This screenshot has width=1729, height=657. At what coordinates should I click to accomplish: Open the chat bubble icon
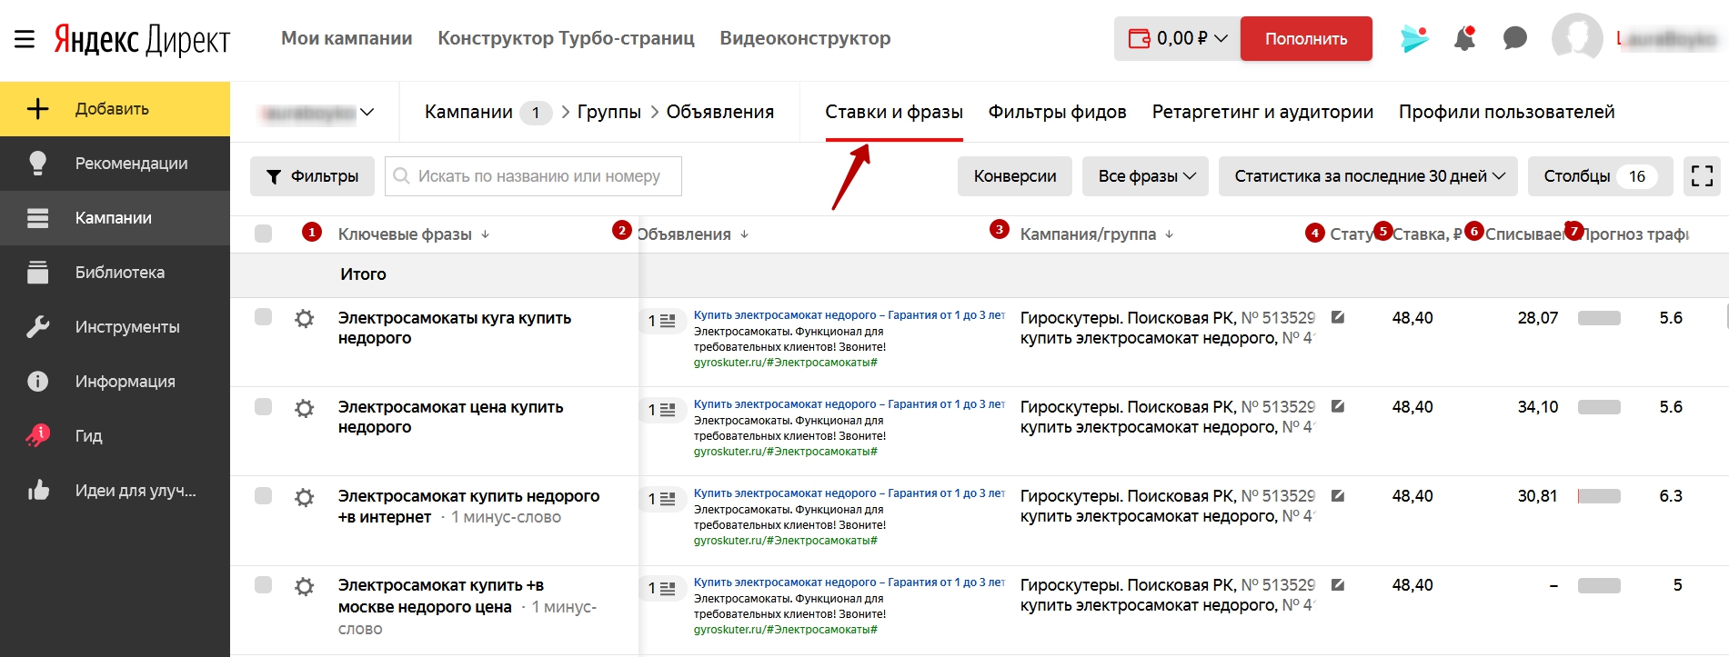point(1514,38)
